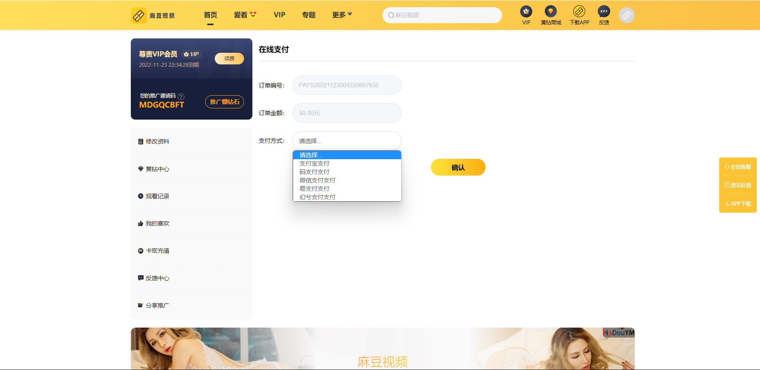Pick 易支付支付 from the payment options
The image size is (760, 370).
coord(314,189)
